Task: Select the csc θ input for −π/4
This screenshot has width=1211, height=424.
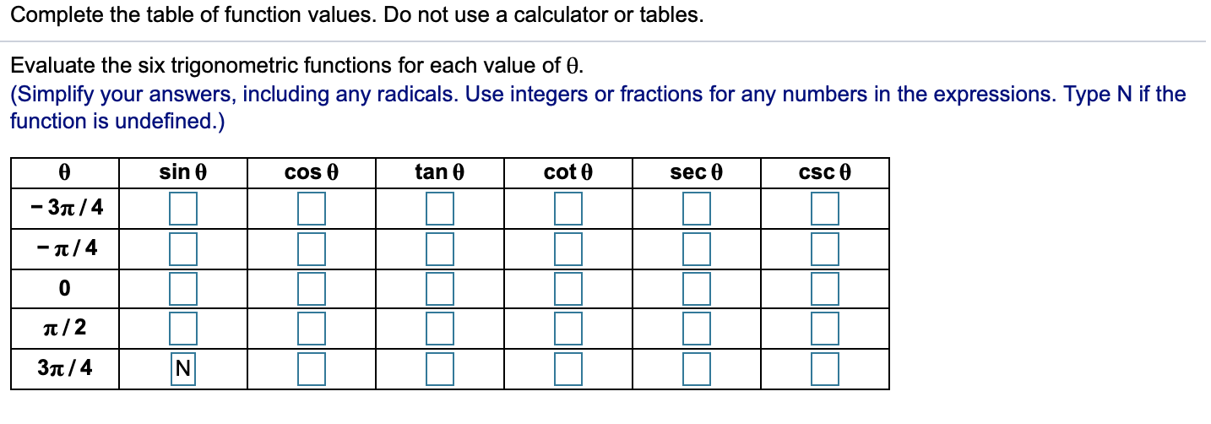Action: (825, 248)
